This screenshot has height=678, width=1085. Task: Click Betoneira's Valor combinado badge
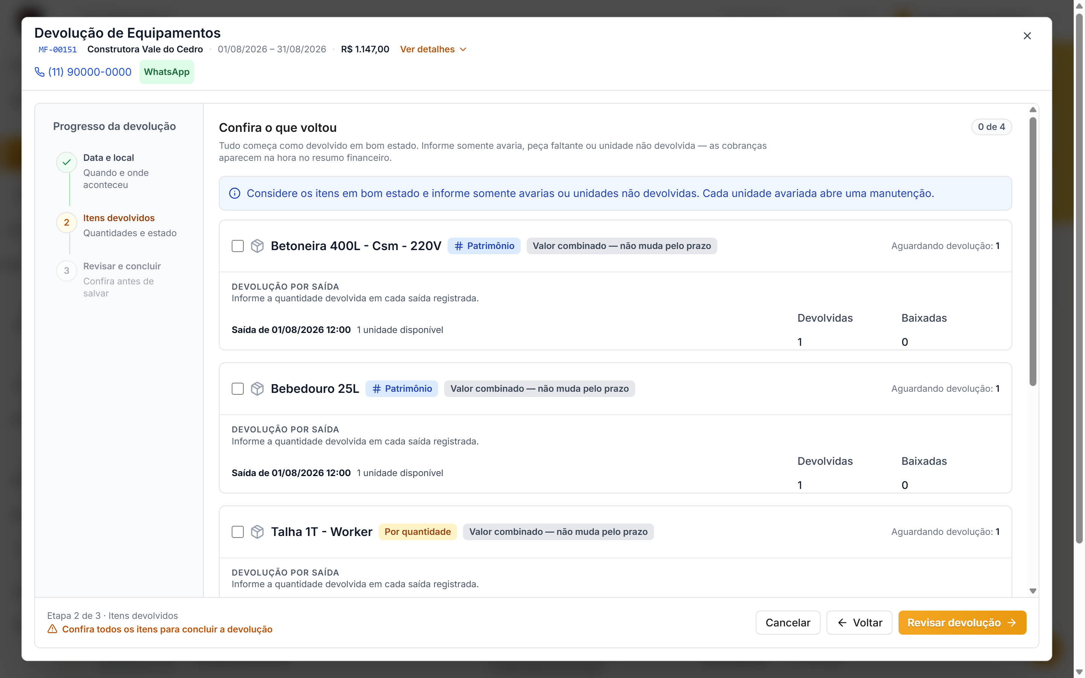coord(622,246)
